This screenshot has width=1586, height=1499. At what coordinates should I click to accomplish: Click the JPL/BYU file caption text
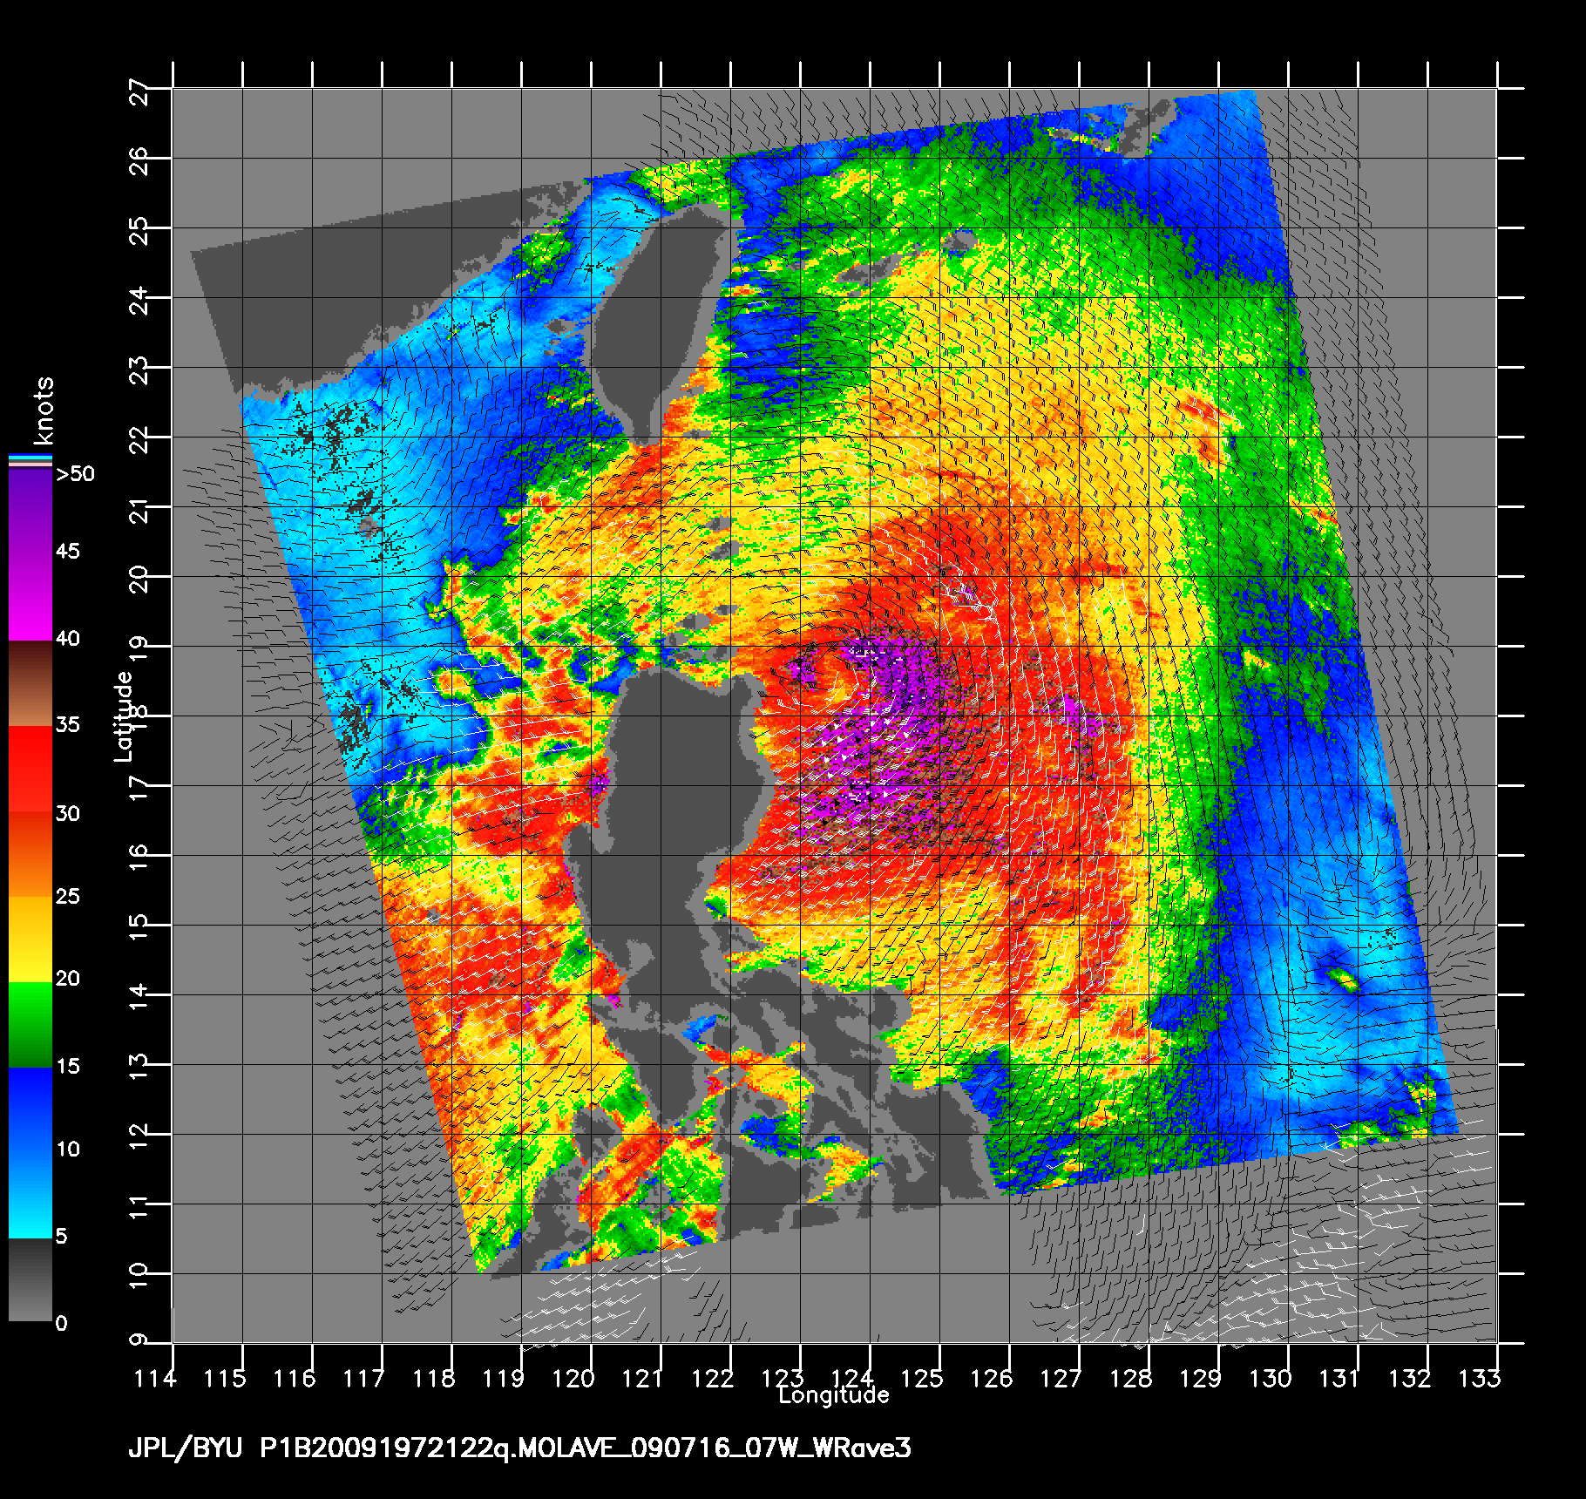(x=519, y=1448)
